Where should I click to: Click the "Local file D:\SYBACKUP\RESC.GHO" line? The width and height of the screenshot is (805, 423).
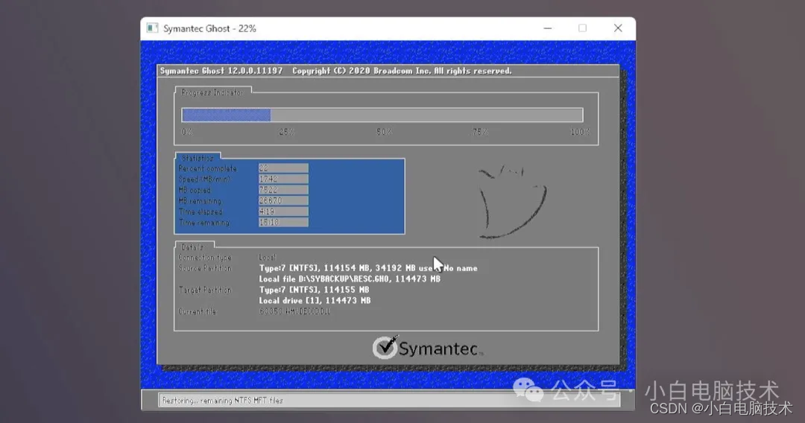[350, 279]
